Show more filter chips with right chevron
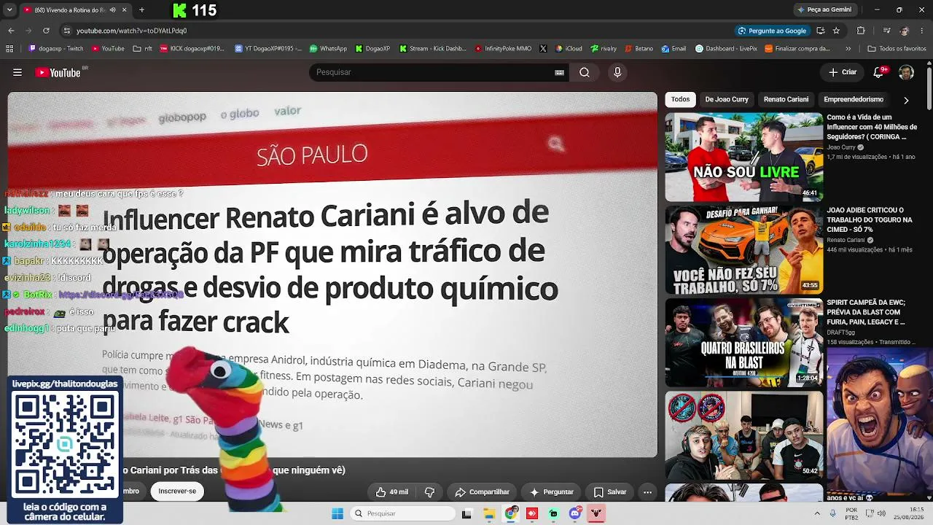 [x=906, y=100]
